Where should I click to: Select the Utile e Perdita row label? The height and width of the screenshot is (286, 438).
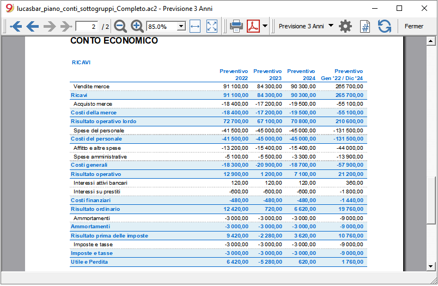pos(89,262)
